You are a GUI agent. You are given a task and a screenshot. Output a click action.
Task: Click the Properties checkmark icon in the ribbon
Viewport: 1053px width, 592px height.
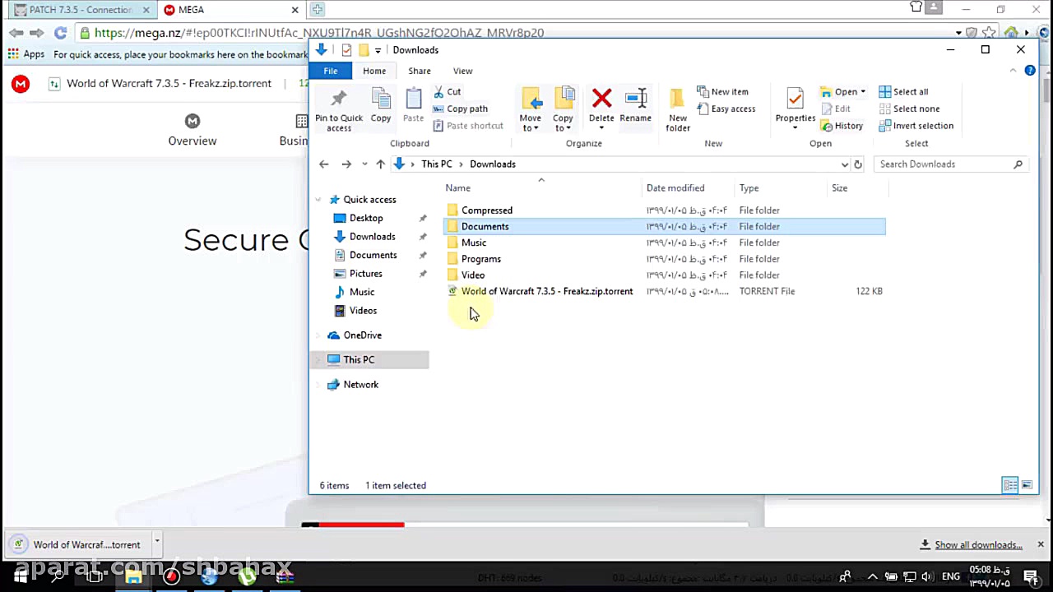coord(795,99)
